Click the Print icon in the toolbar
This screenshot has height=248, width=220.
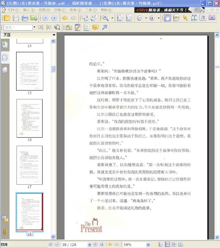pos(25,18)
